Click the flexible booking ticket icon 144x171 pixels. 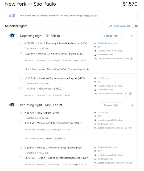(12, 16)
